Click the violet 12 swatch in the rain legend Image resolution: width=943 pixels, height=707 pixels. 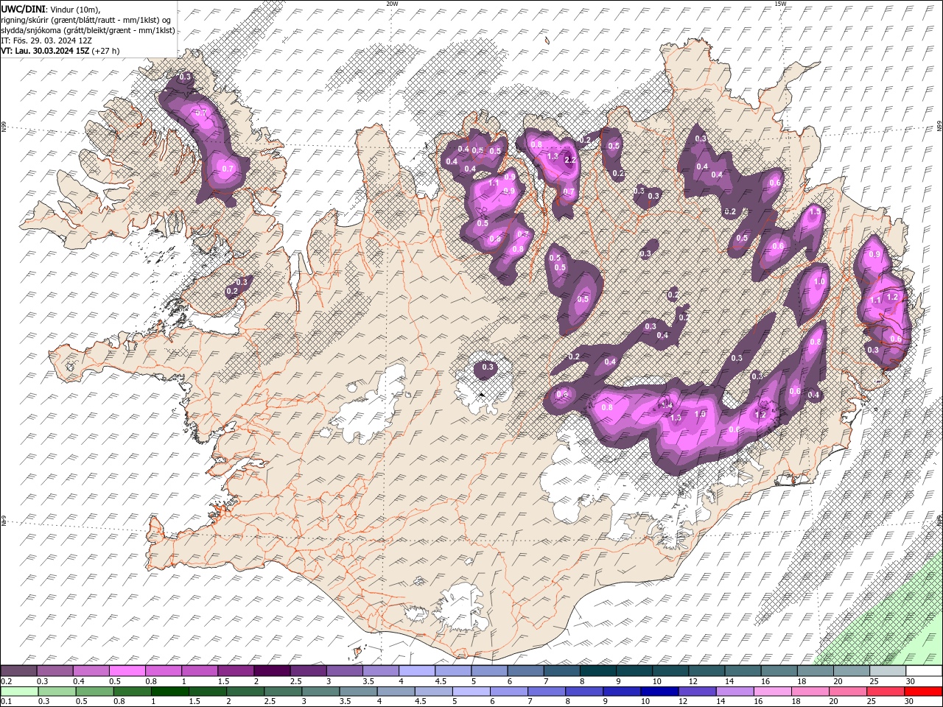point(696,692)
